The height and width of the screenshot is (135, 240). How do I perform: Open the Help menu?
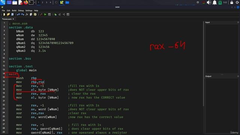(36, 10)
